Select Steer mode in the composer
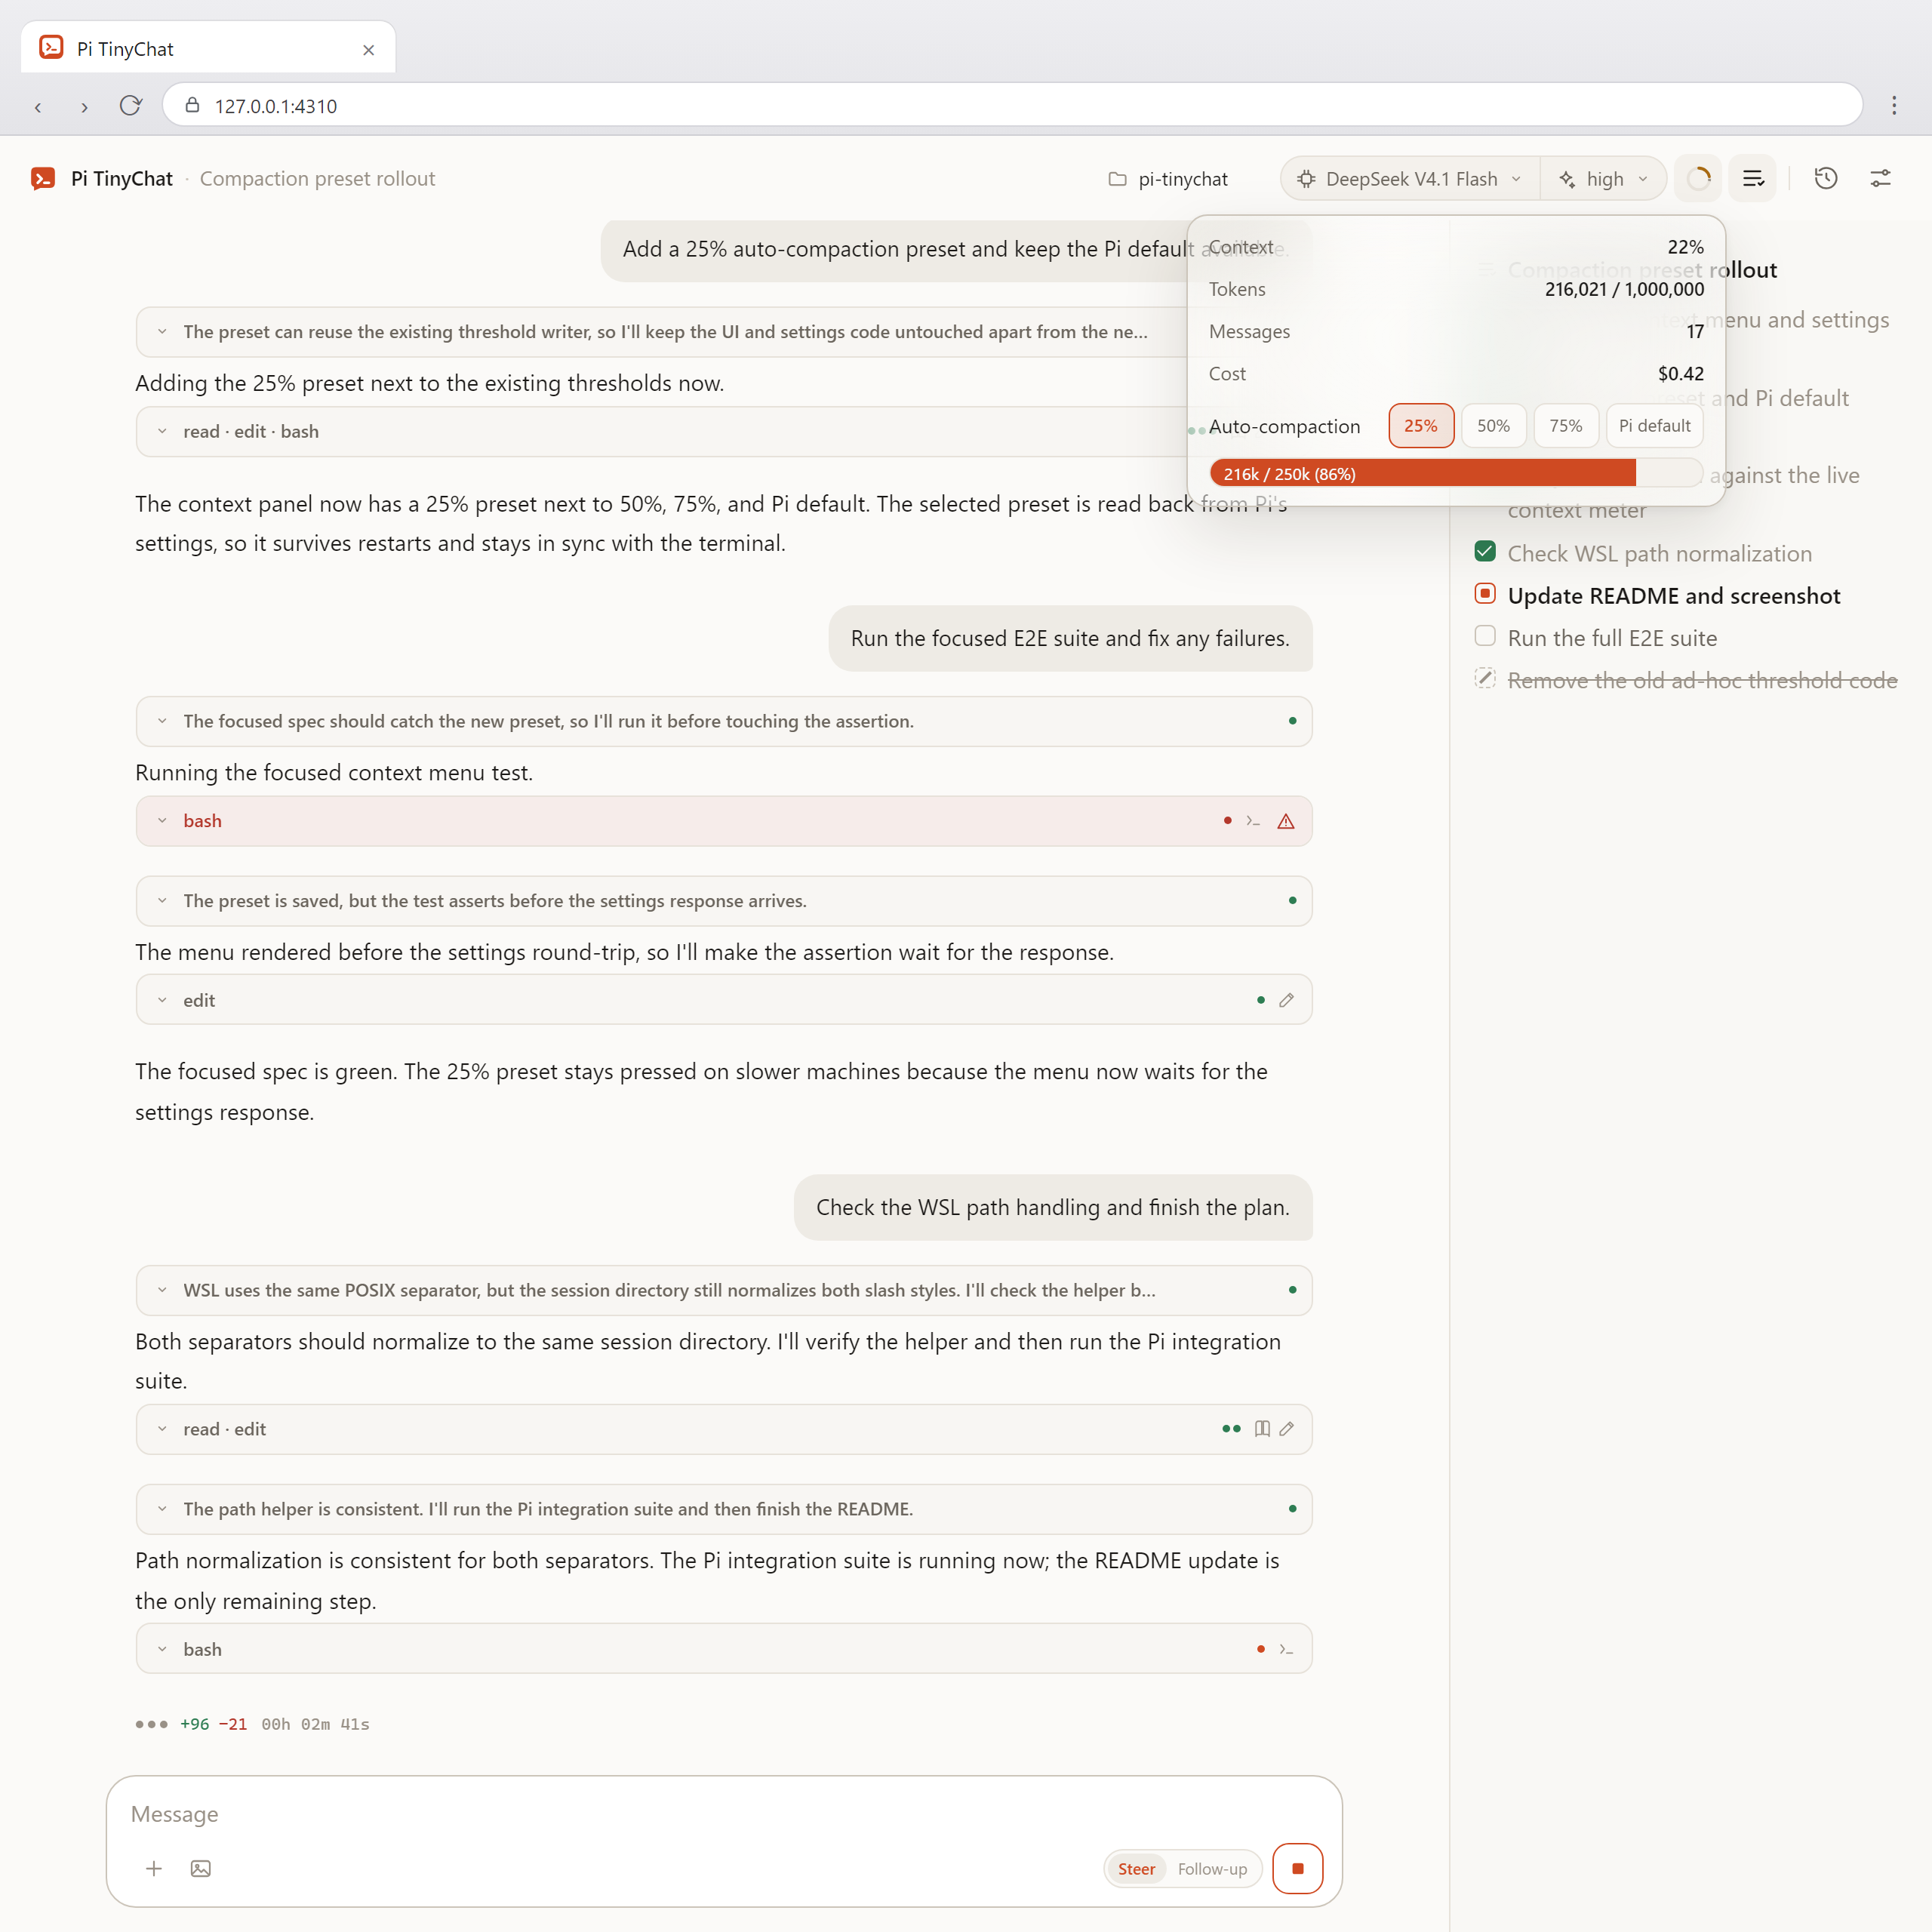The width and height of the screenshot is (1932, 1932). click(x=1136, y=1868)
